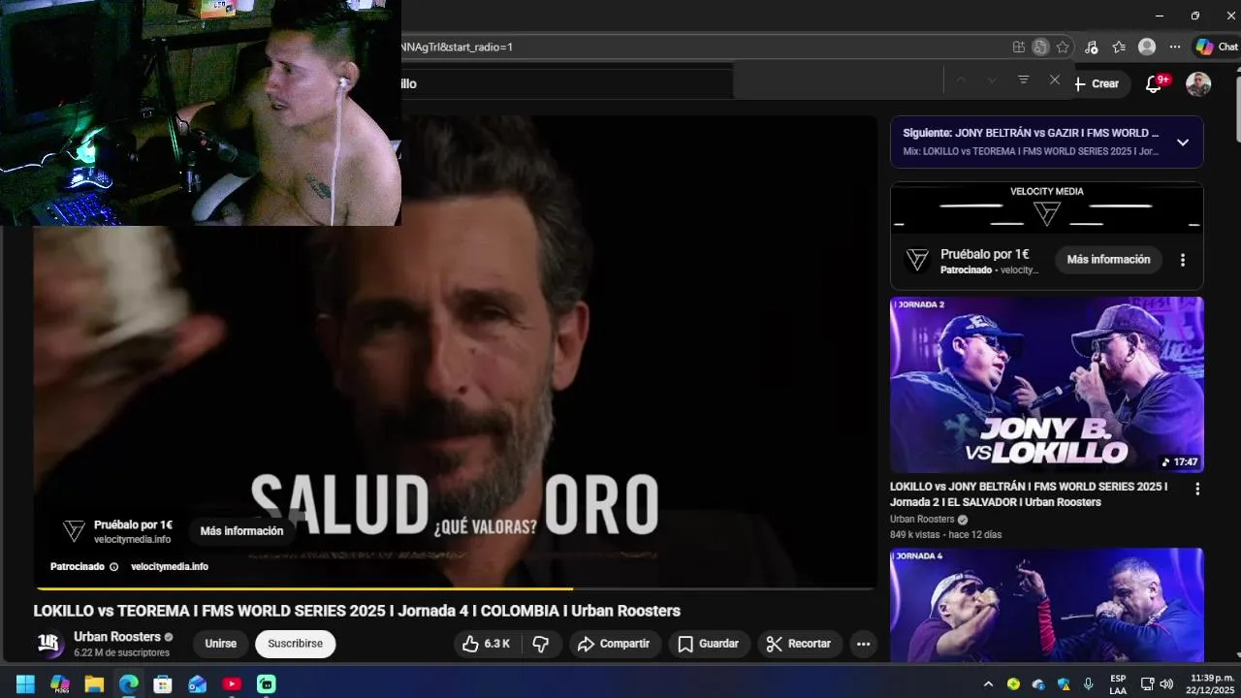The width and height of the screenshot is (1241, 698).
Task: Click the find-on-page text field
Action: (x=839, y=80)
